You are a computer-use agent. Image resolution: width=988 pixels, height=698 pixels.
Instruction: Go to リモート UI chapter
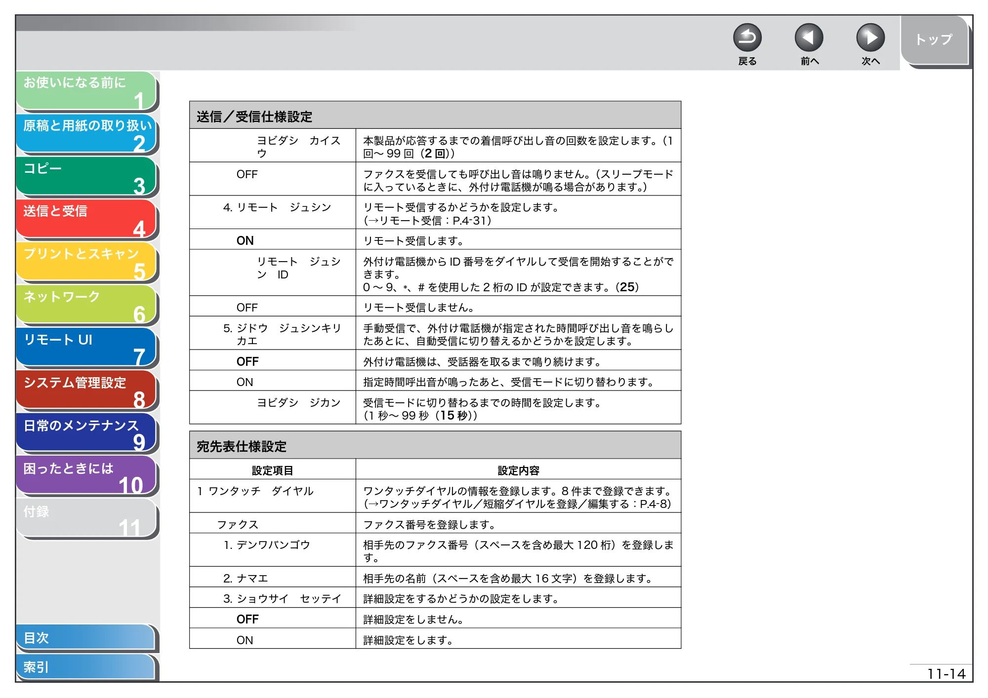86,348
